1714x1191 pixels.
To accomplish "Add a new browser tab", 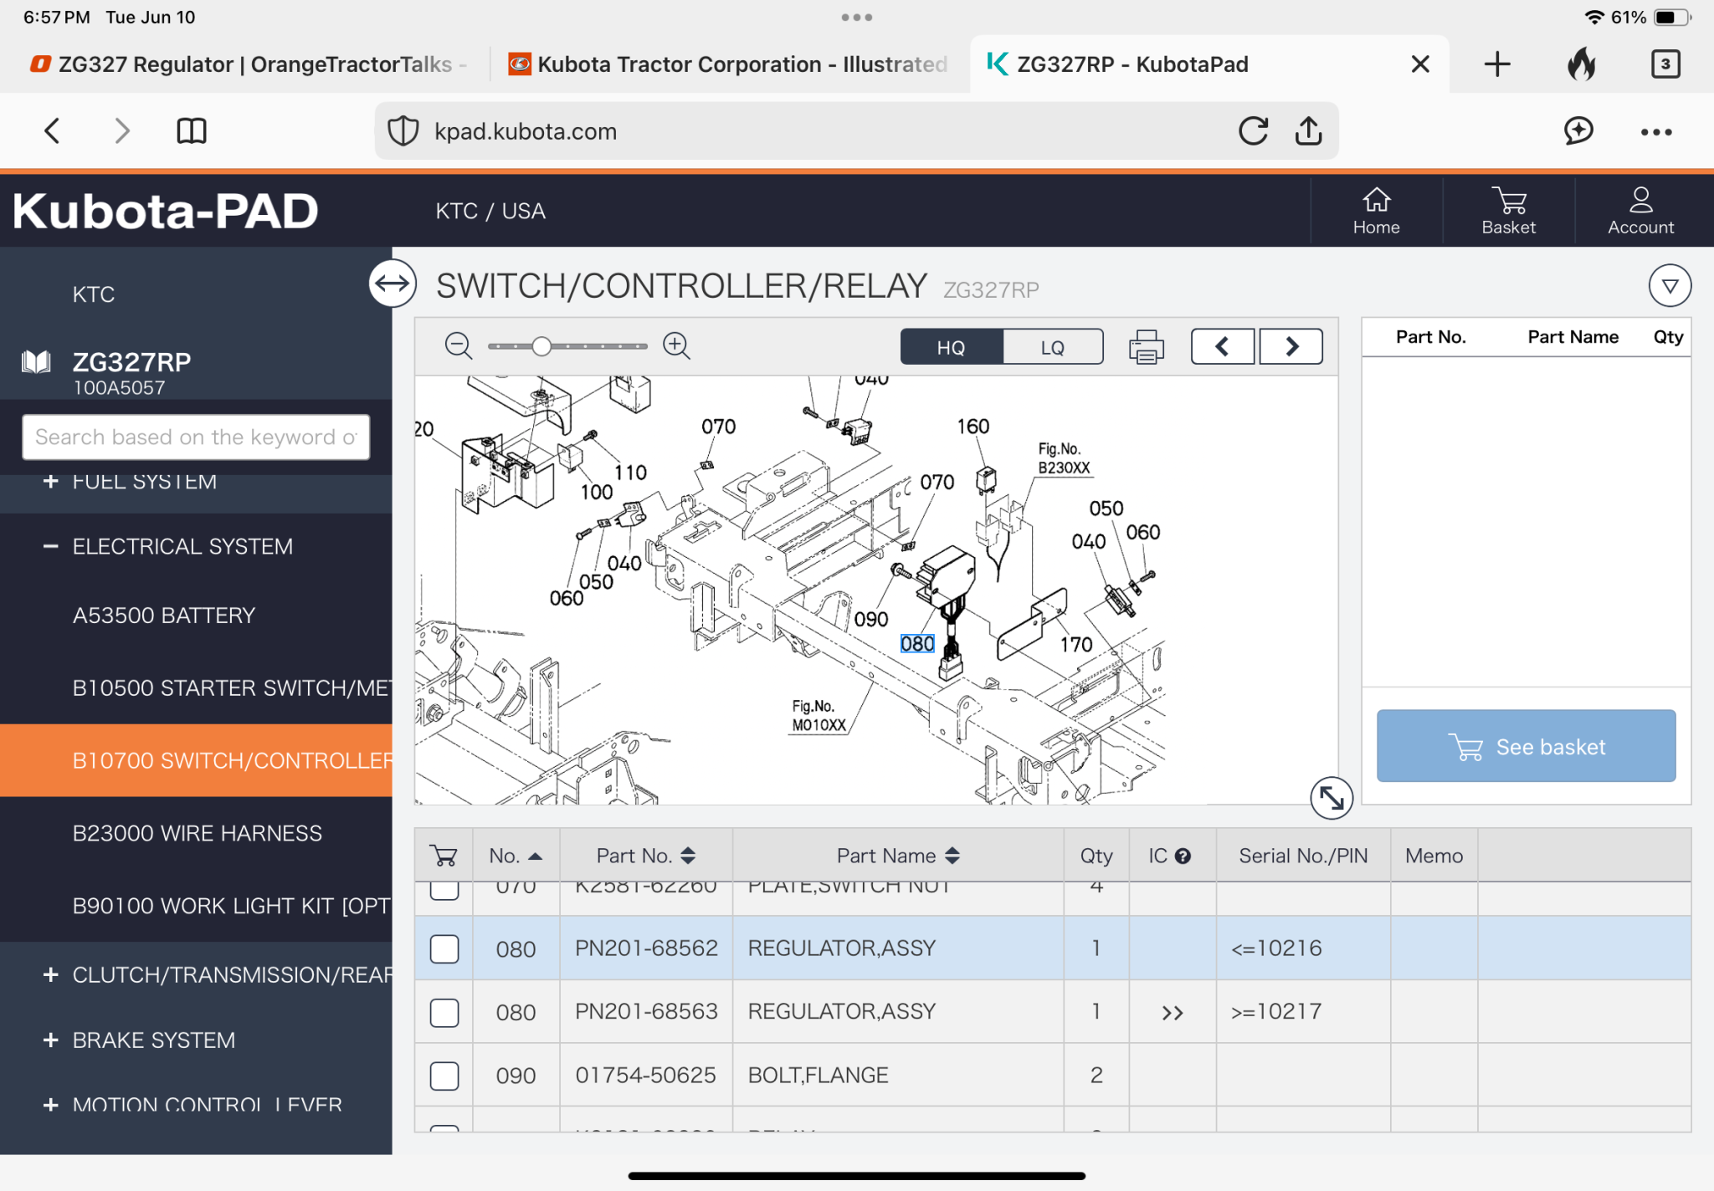I will pyautogui.click(x=1497, y=64).
